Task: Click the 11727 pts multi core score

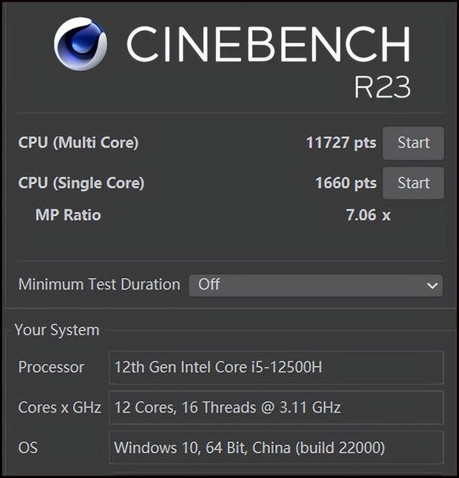Action: (341, 143)
